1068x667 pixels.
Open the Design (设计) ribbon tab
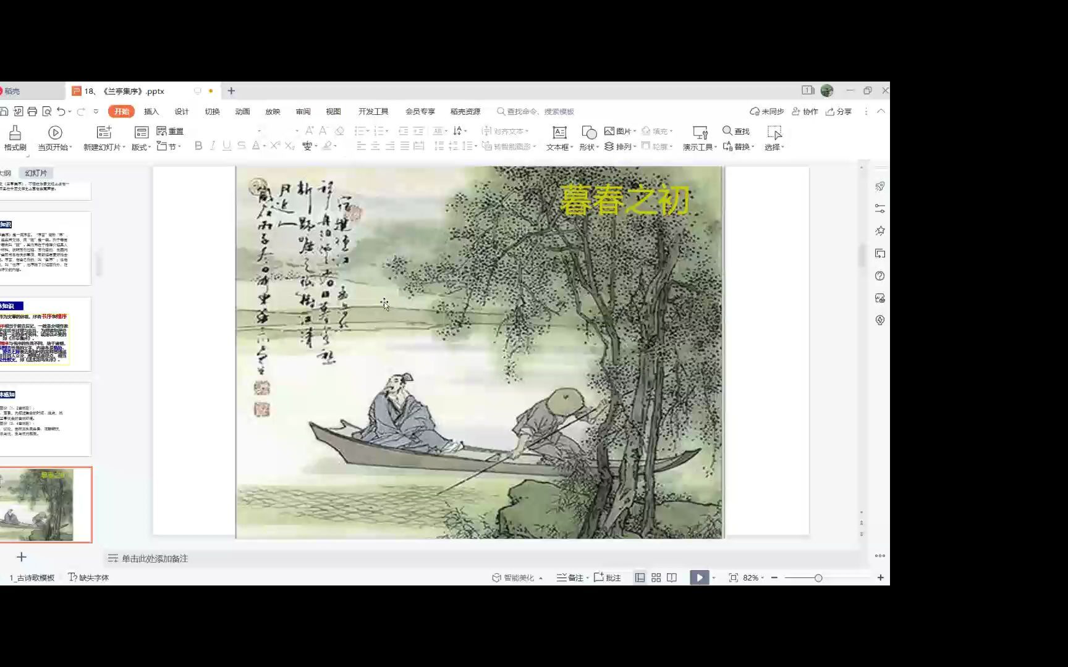(182, 111)
